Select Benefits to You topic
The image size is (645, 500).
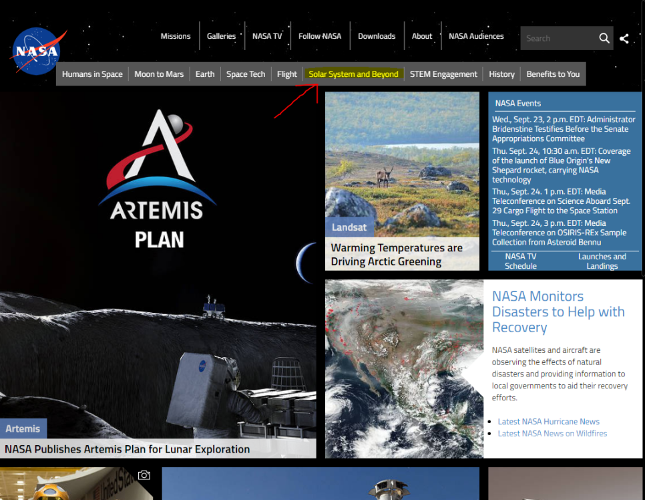coord(553,74)
